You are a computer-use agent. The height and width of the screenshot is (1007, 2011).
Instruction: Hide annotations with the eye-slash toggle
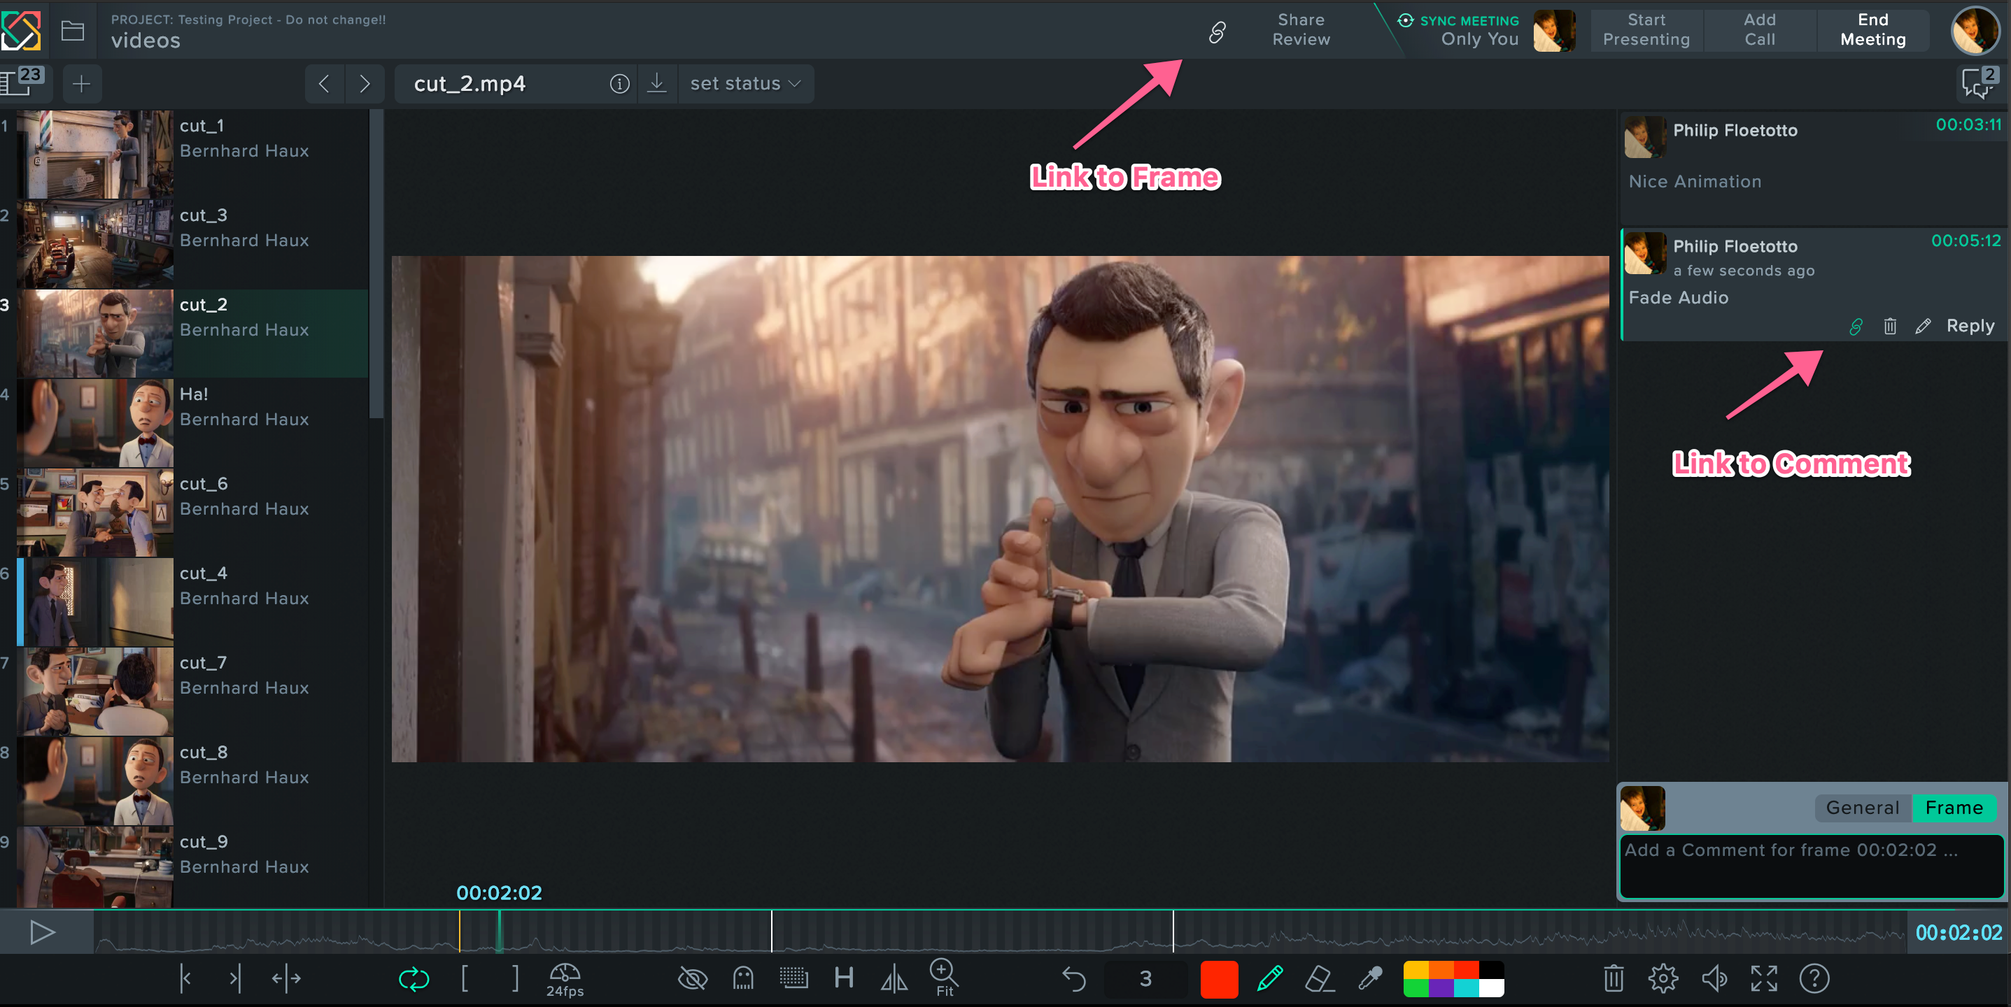(691, 978)
